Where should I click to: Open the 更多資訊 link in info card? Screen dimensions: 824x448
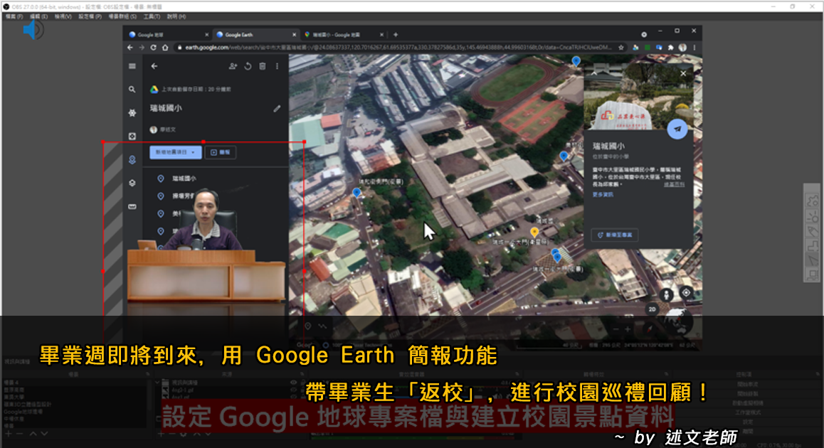(x=603, y=194)
